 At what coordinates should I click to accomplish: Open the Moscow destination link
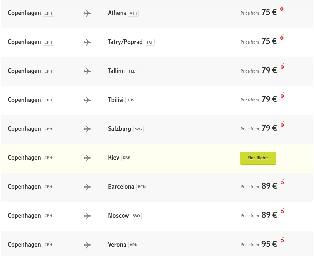(118, 216)
